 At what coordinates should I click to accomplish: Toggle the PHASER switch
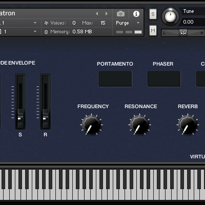point(163,79)
